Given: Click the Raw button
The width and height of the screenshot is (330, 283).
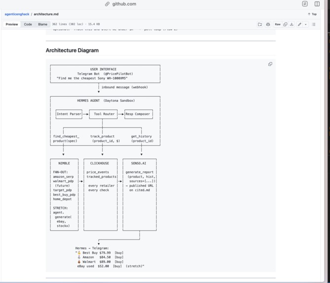Looking at the screenshot, I should click(x=278, y=24).
